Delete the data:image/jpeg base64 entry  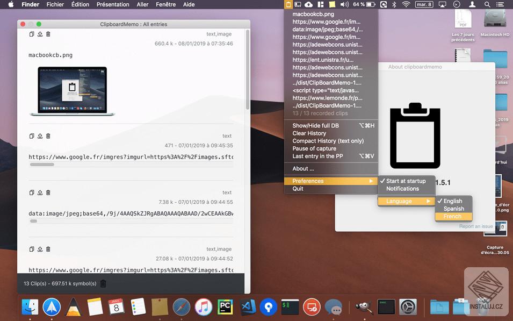(x=48, y=192)
